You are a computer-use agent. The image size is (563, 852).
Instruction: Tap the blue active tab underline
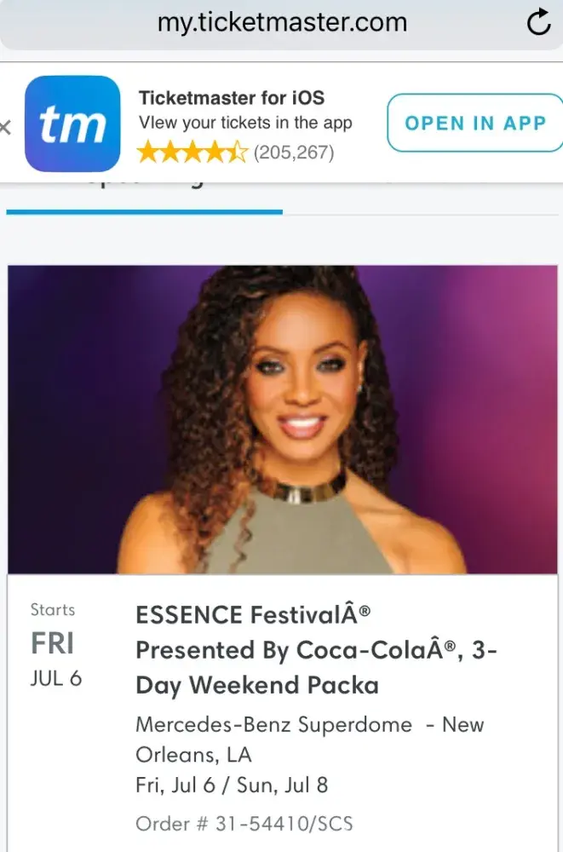(145, 210)
